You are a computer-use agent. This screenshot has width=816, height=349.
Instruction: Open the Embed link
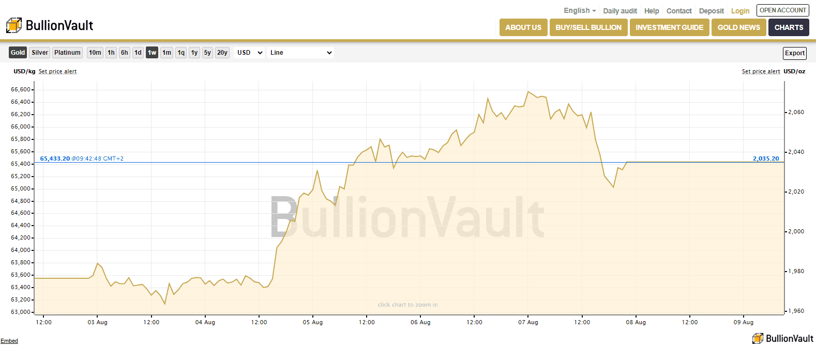coord(9,341)
